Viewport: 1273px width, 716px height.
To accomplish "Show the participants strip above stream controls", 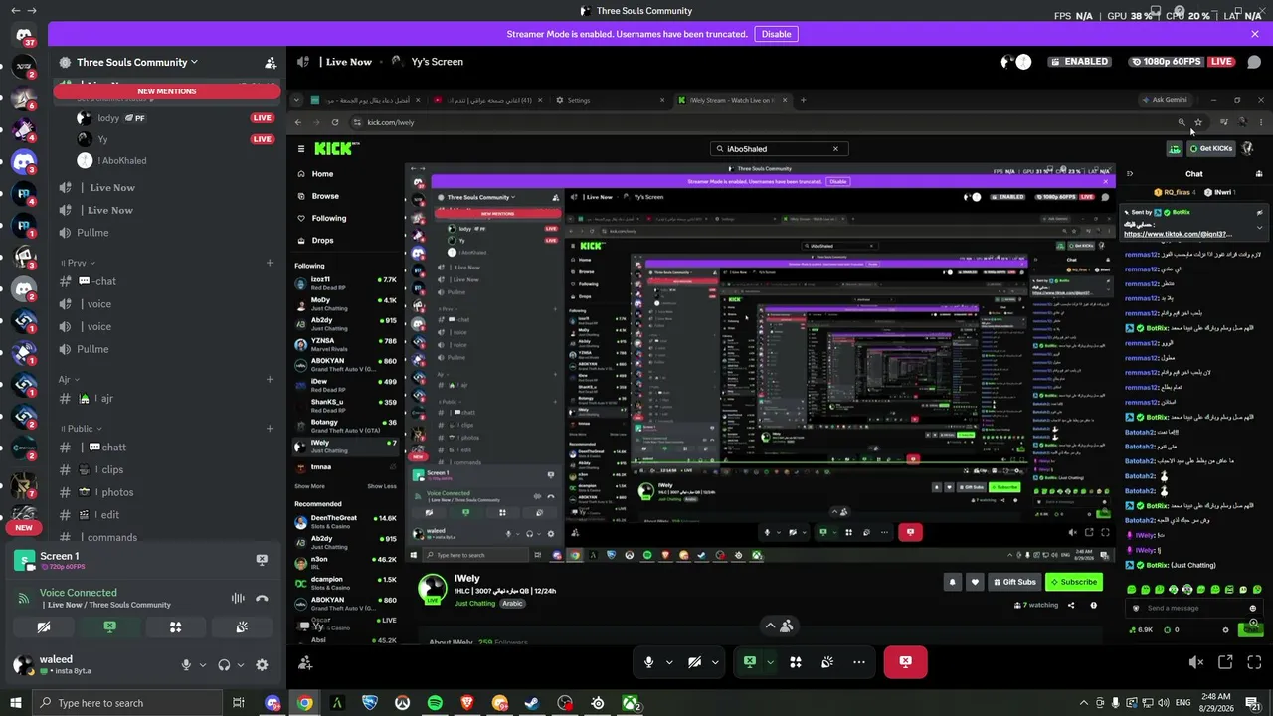I will pyautogui.click(x=779, y=626).
